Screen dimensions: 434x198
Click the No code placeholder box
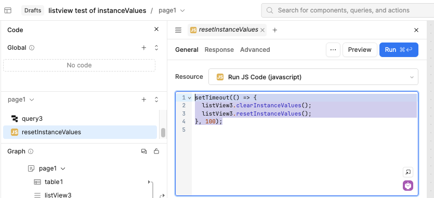79,65
